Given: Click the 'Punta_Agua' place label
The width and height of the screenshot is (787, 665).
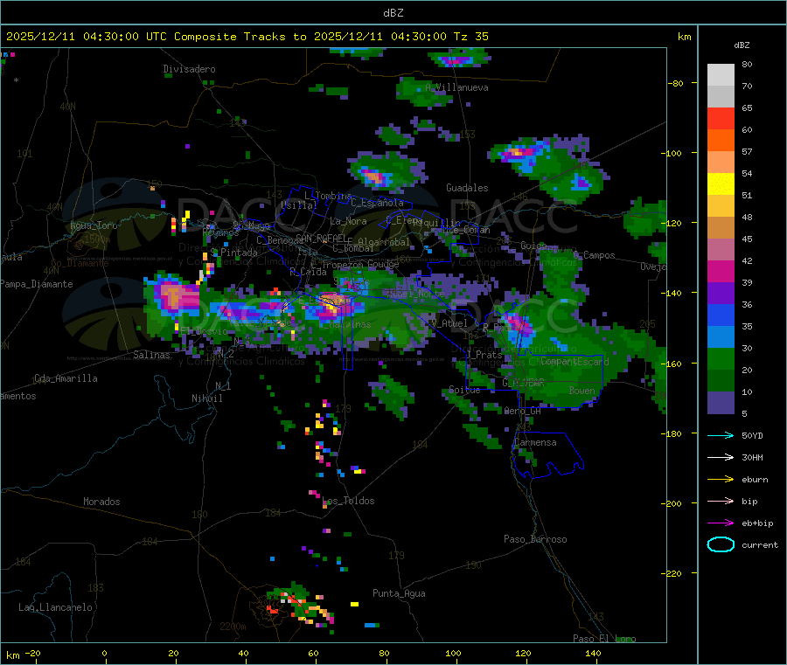Looking at the screenshot, I should (399, 593).
